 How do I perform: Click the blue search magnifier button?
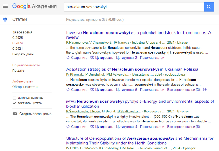pyautogui.click(x=209, y=7)
